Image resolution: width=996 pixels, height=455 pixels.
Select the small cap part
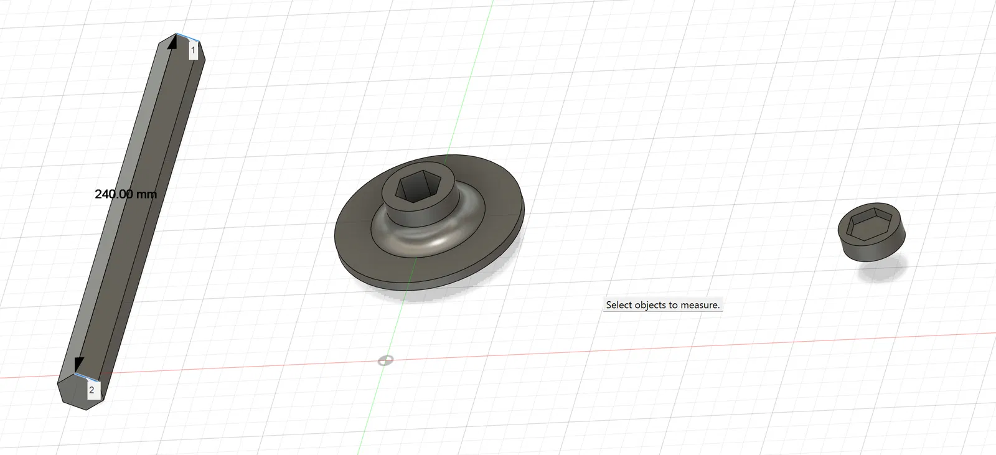872,232
